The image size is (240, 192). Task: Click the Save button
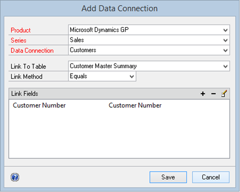click(x=168, y=177)
